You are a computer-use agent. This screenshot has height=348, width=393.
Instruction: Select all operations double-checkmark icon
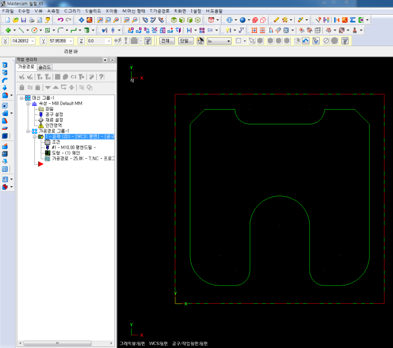pos(22,77)
